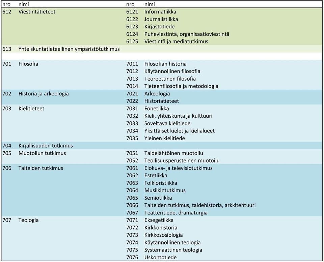Click the number 7035
Viewport: 324px width, 262px height.
coord(132,138)
